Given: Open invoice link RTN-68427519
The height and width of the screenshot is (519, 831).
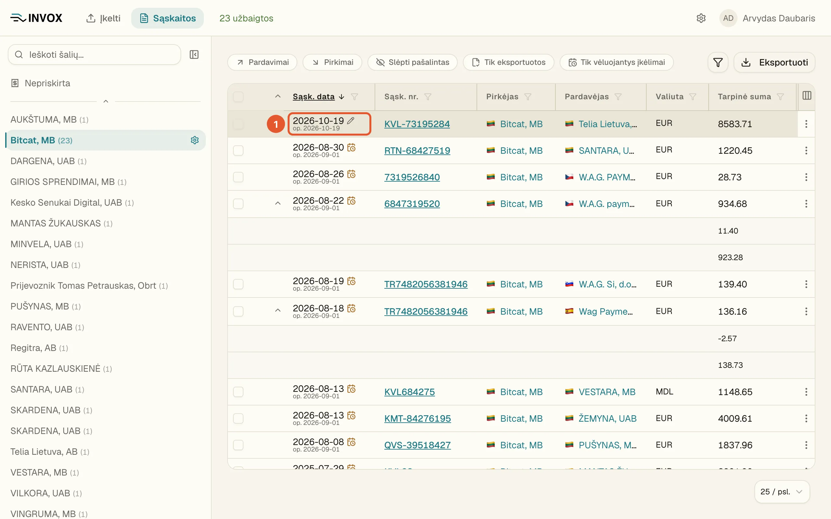Looking at the screenshot, I should 417,150.
